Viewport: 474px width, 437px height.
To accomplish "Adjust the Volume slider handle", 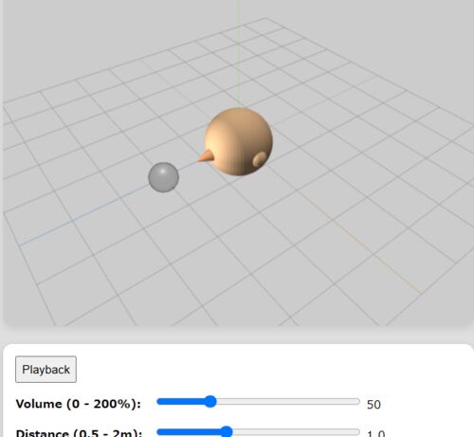I will pos(210,402).
